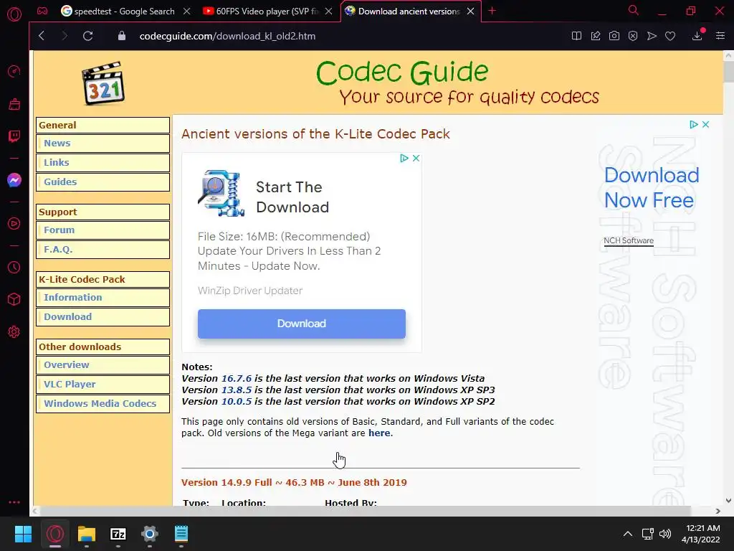734x551 pixels.
Task: Follow the 'here' Mega variant link
Action: (379, 433)
